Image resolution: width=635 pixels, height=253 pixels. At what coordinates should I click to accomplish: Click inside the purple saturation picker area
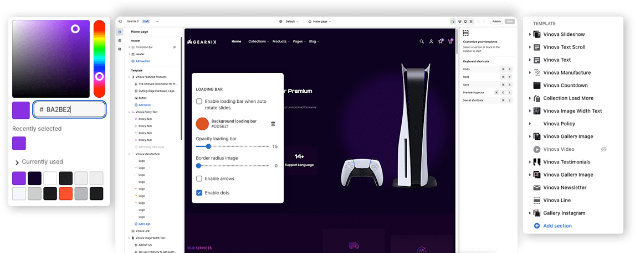pyautogui.click(x=50, y=59)
